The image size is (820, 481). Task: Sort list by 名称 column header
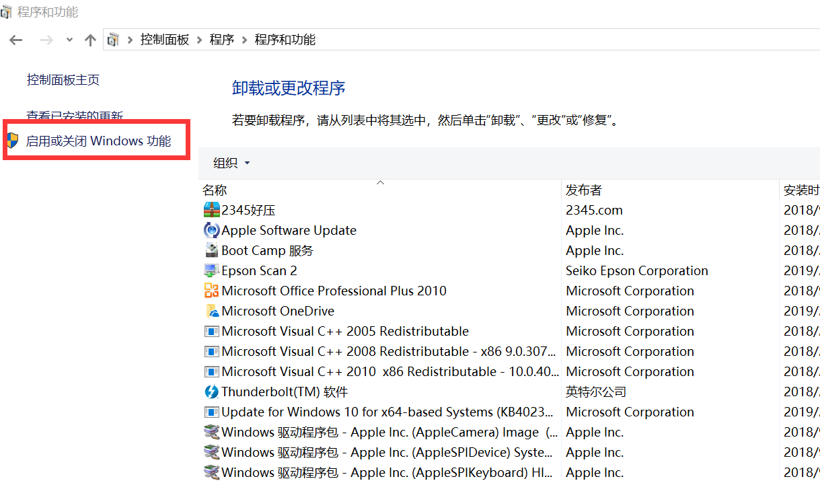(215, 190)
